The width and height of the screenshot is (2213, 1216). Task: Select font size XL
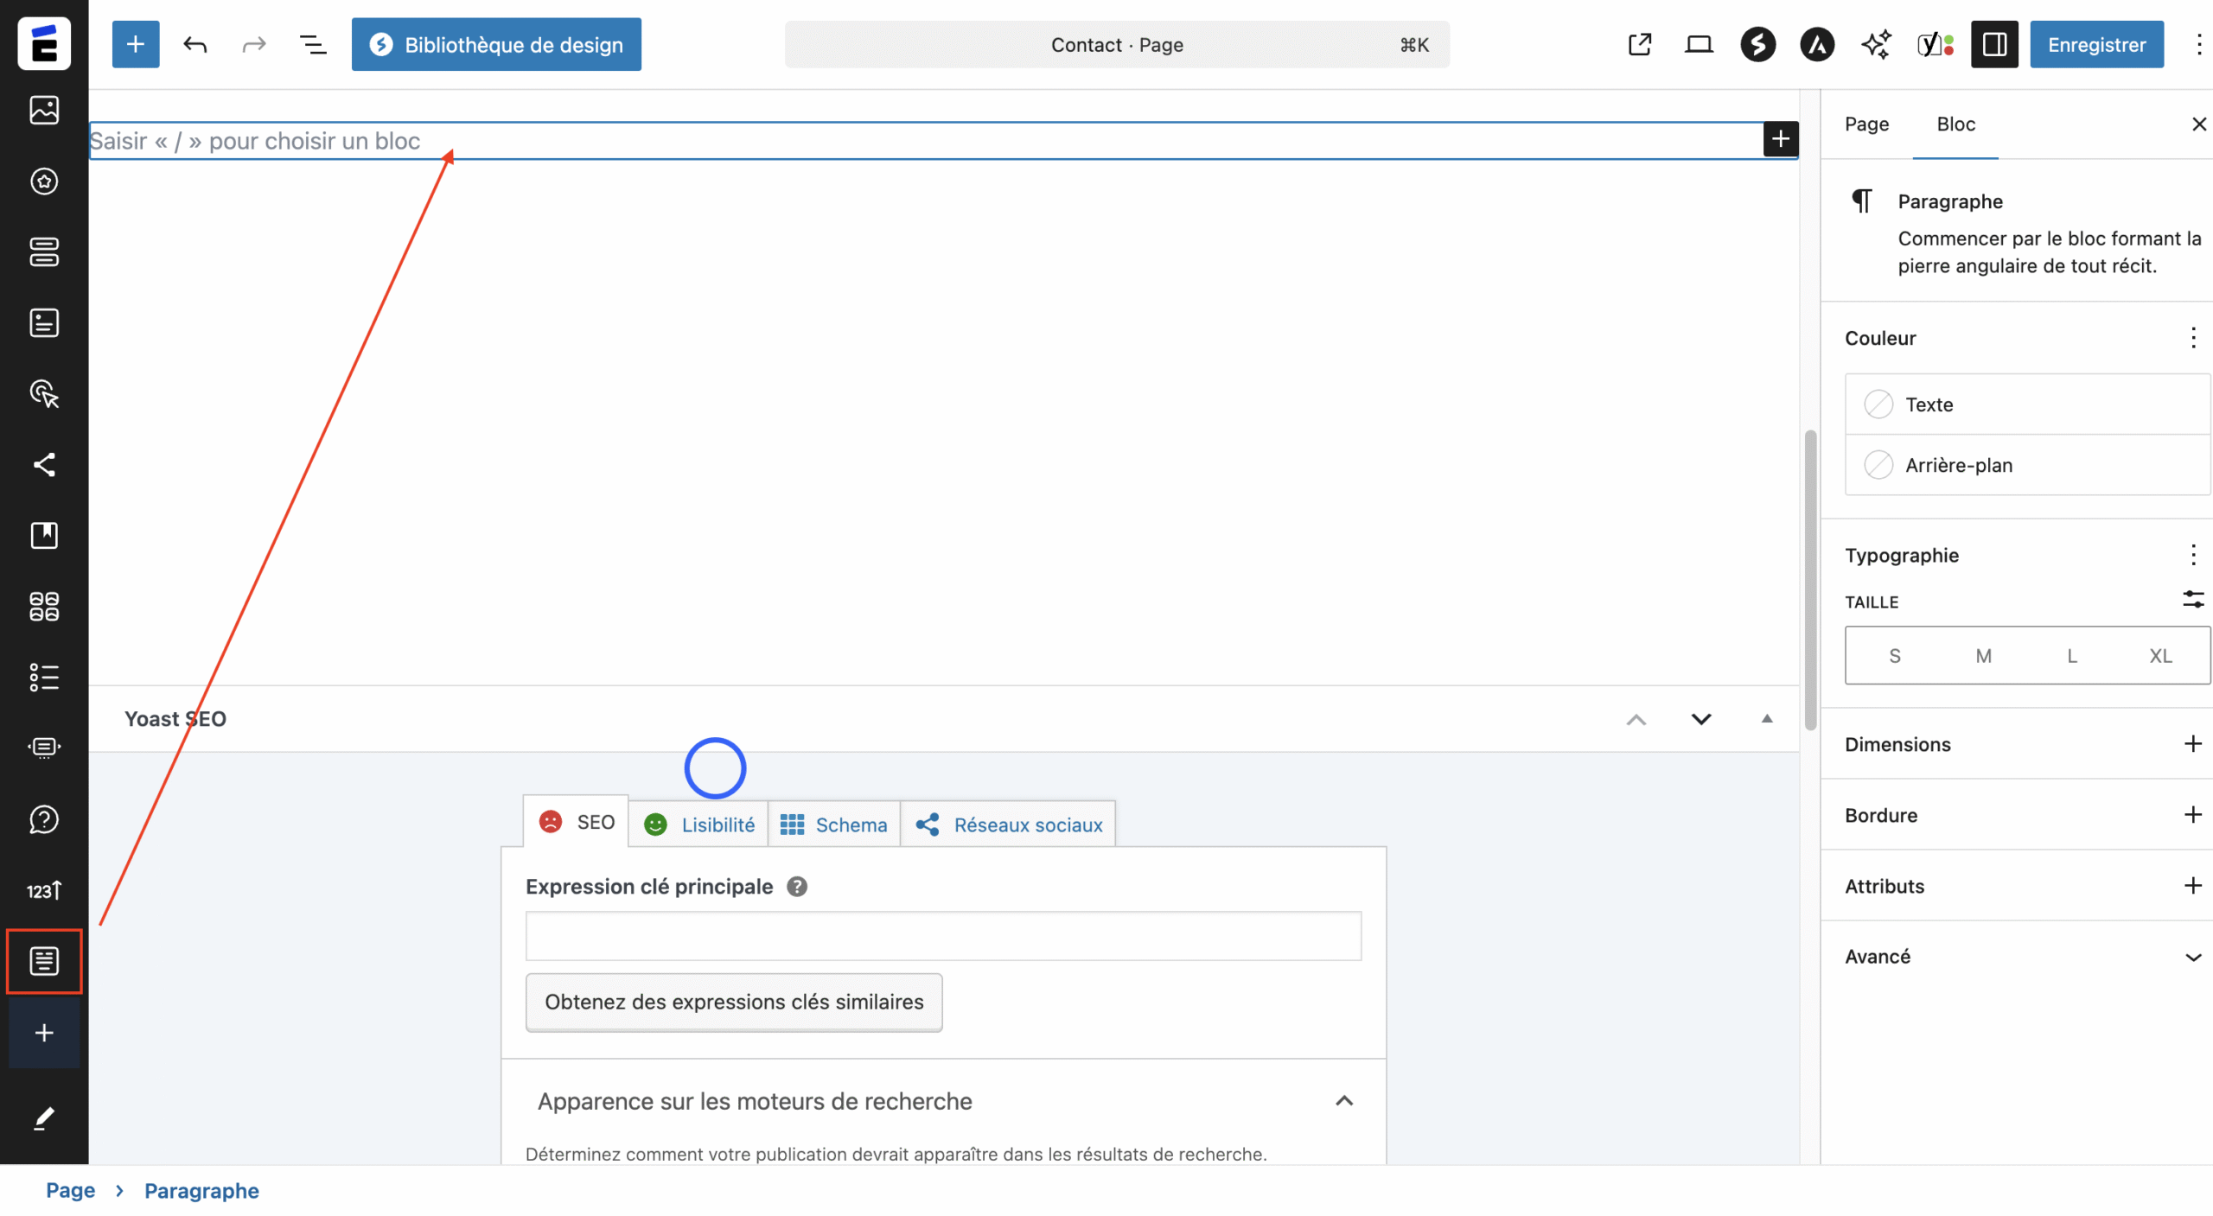click(x=2160, y=656)
